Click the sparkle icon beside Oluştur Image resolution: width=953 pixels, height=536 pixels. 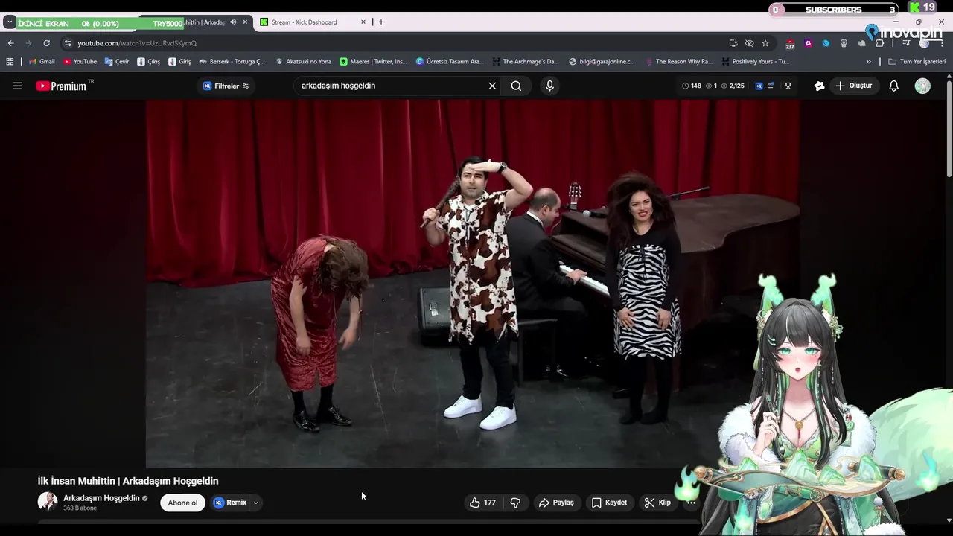coord(820,86)
